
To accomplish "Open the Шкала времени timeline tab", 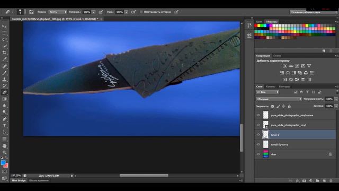I will tap(39, 180).
